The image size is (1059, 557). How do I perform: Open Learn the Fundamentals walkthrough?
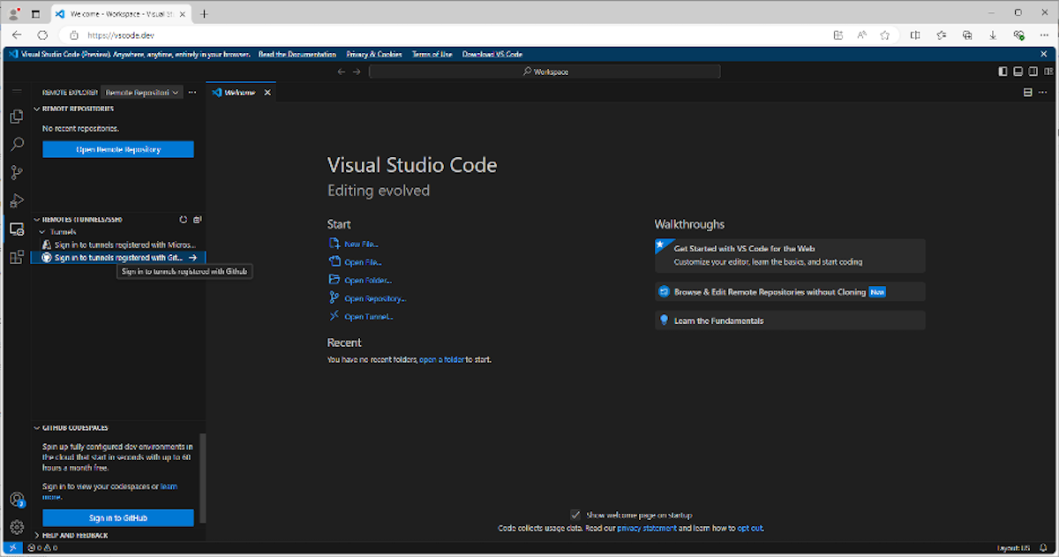click(x=790, y=320)
